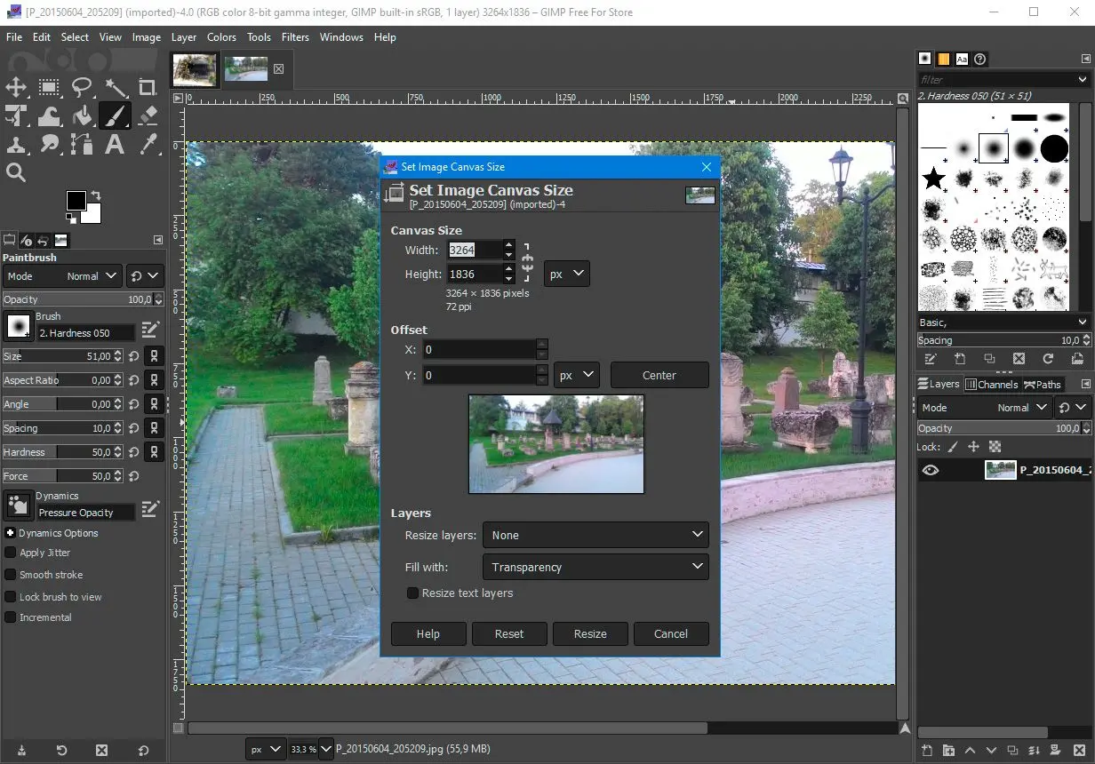Activate the Paths tool

(82, 144)
